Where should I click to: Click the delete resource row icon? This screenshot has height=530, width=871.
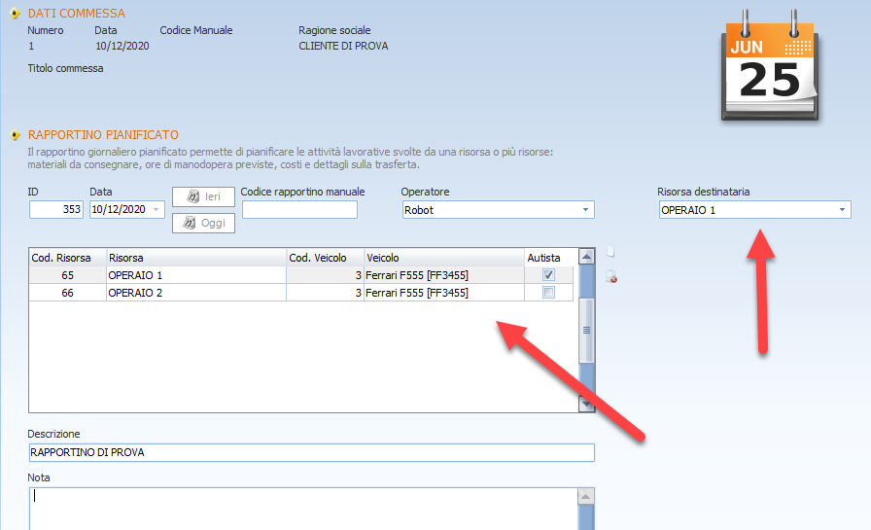click(611, 276)
